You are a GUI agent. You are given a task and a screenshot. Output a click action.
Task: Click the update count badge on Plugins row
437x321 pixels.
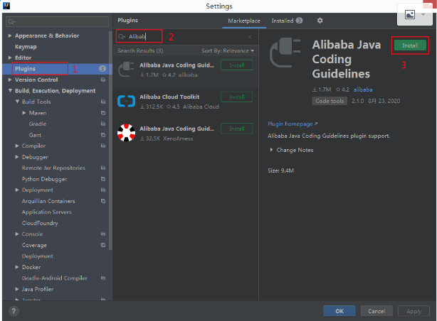(102, 69)
